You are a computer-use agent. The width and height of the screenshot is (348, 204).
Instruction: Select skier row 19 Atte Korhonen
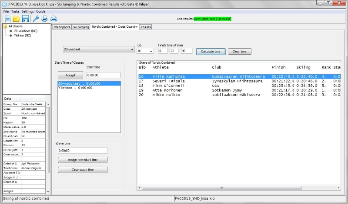(240, 90)
